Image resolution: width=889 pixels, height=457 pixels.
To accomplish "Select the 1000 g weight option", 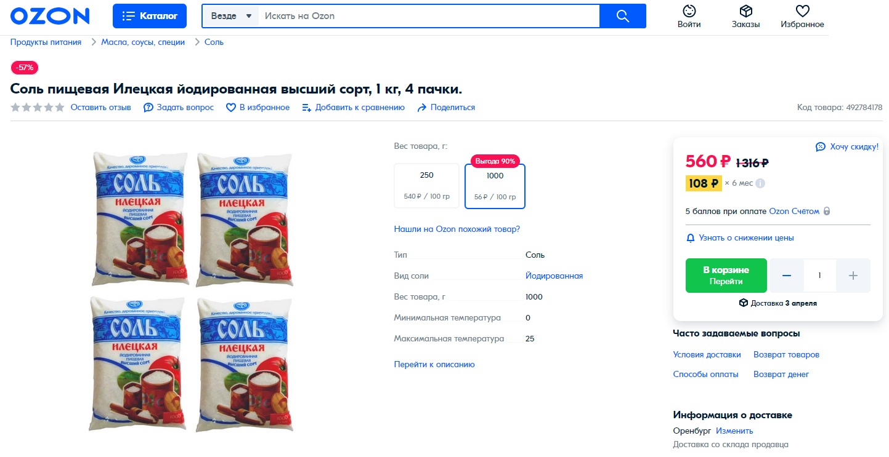I will [495, 186].
